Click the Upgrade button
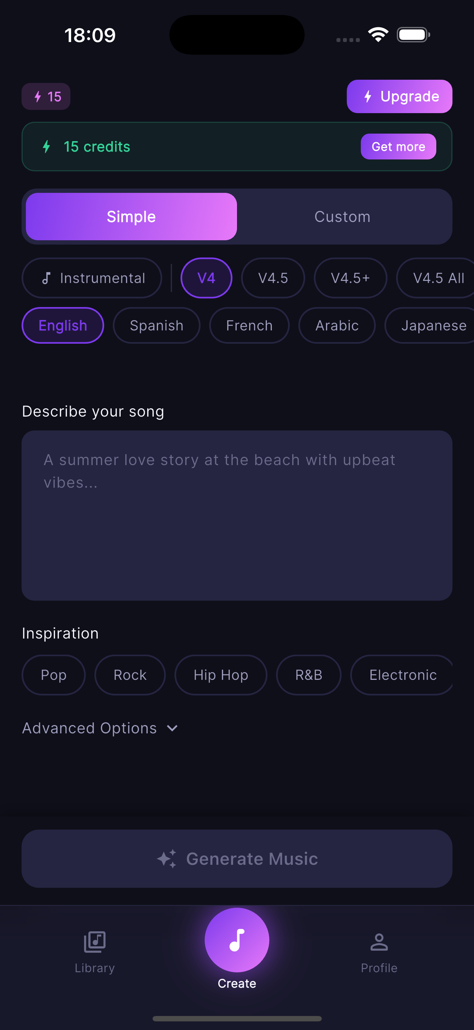The width and height of the screenshot is (474, 1030). (x=399, y=96)
